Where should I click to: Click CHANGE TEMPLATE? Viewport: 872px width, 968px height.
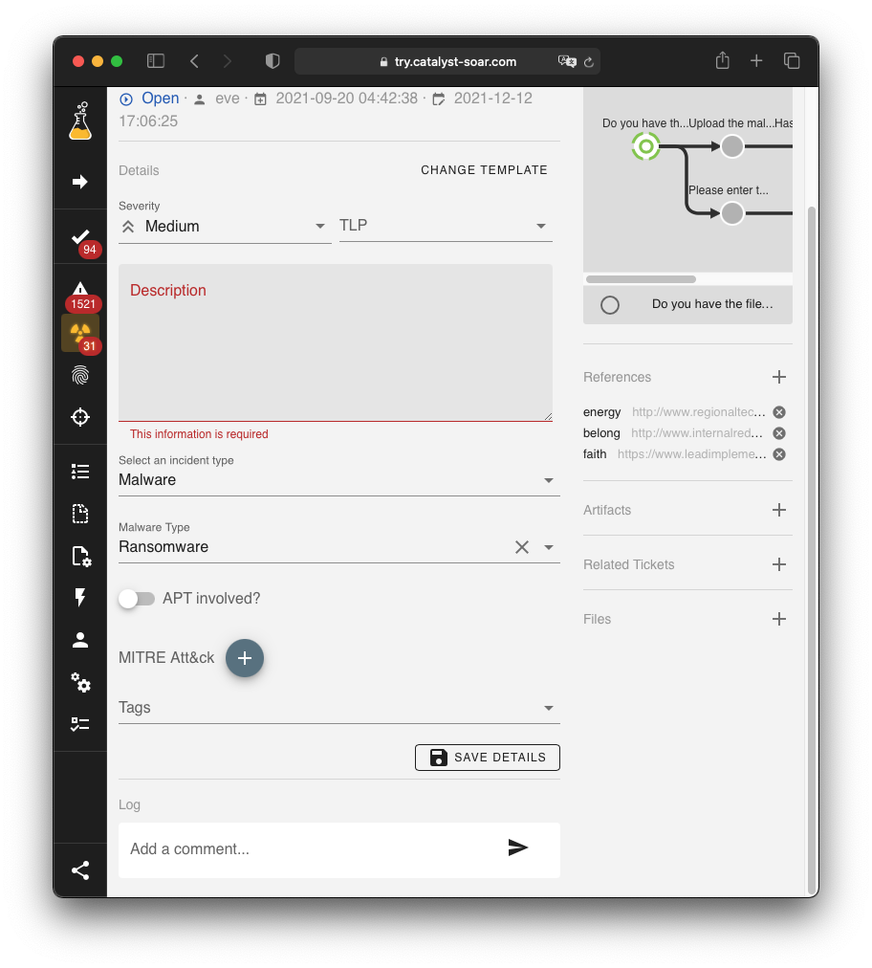(x=484, y=170)
